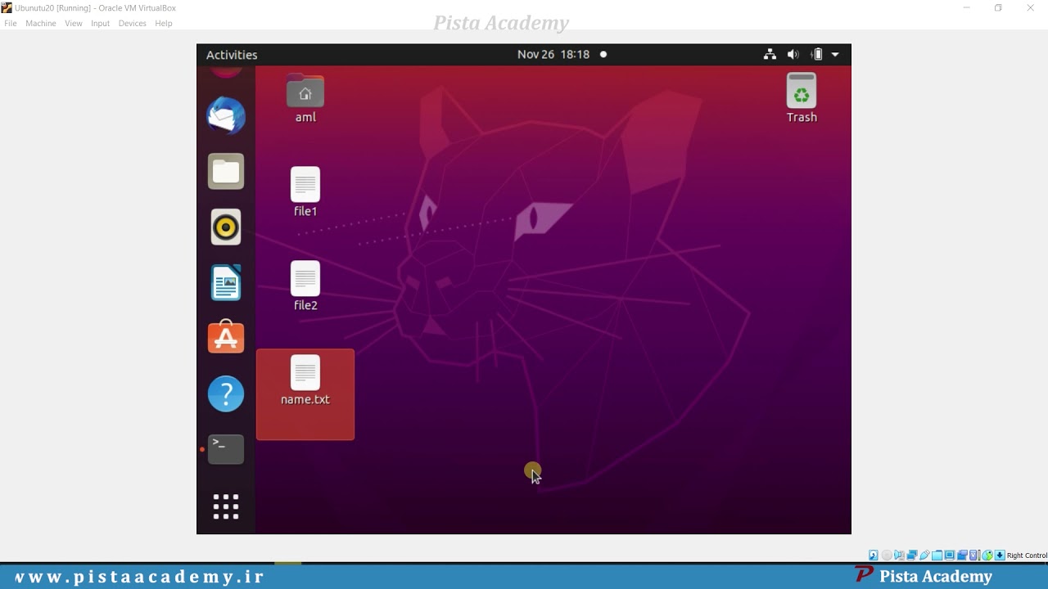Select the Trash desktop icon
The image size is (1048, 589).
[x=802, y=98]
